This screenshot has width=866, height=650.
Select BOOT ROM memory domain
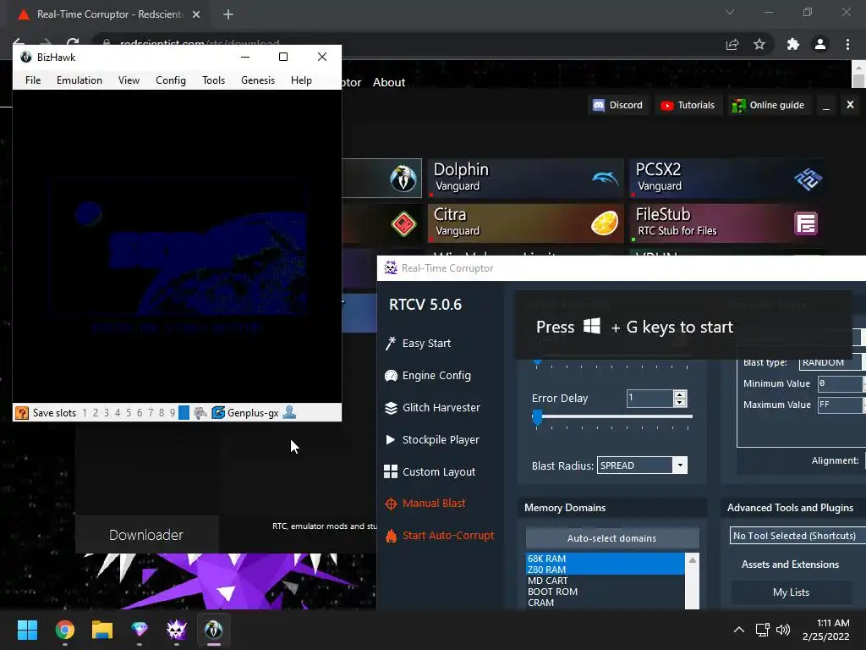(606, 592)
